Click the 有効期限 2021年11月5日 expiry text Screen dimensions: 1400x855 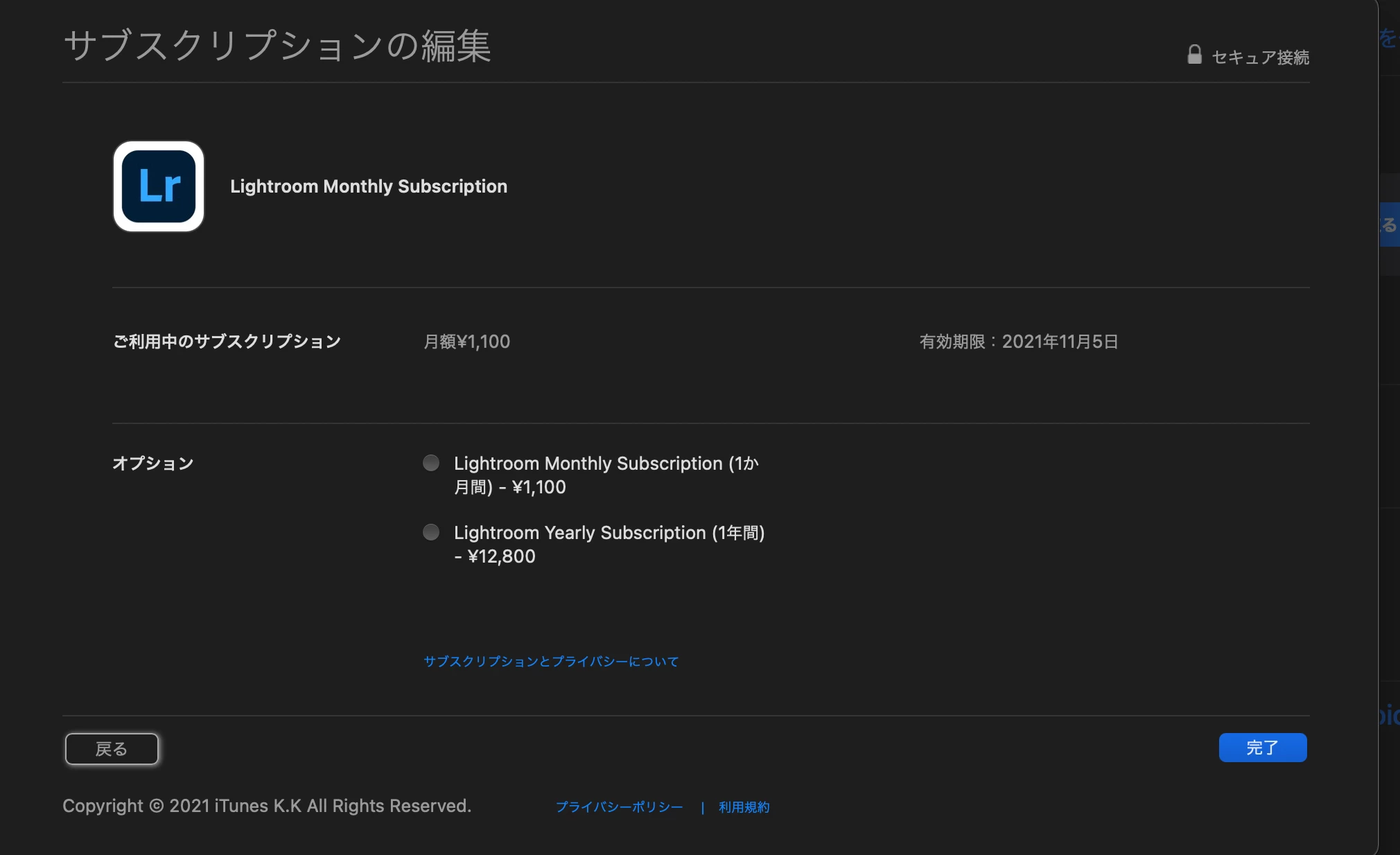pyautogui.click(x=1018, y=342)
